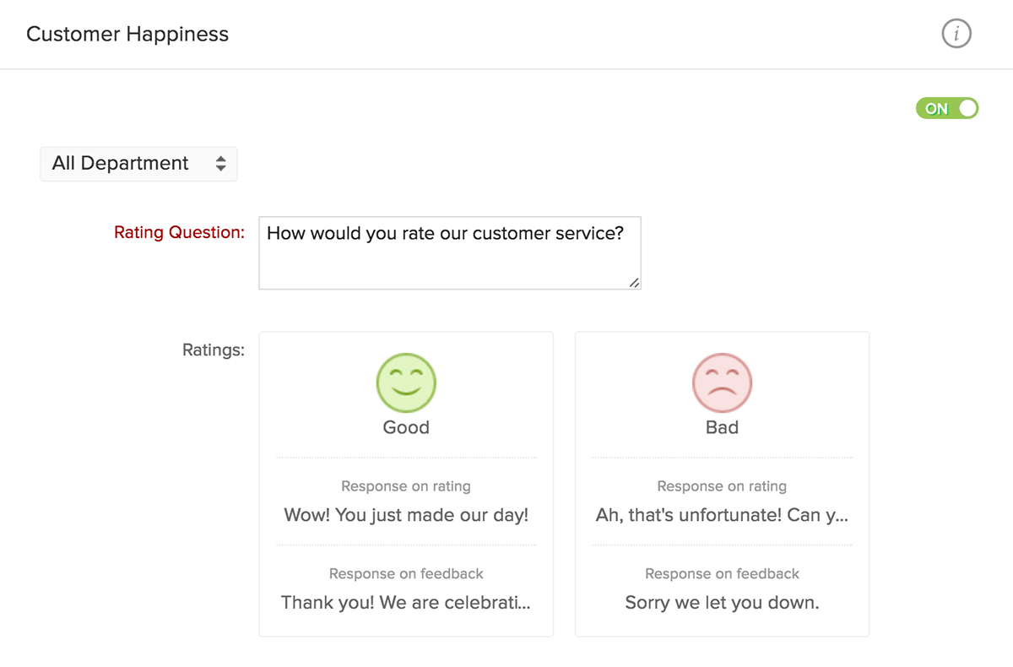
Task: Click into the Rating Question text box
Action: [x=449, y=253]
